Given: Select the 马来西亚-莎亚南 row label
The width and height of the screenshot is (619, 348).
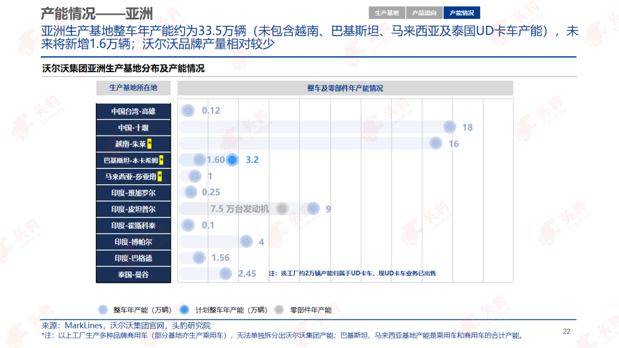Looking at the screenshot, I should pyautogui.click(x=134, y=176).
